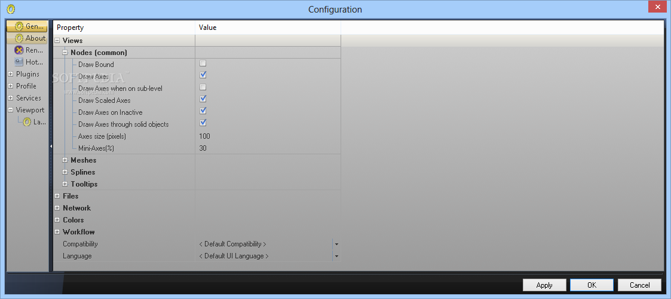The width and height of the screenshot is (671, 299).
Task: Expand the Files group
Action: click(x=57, y=196)
